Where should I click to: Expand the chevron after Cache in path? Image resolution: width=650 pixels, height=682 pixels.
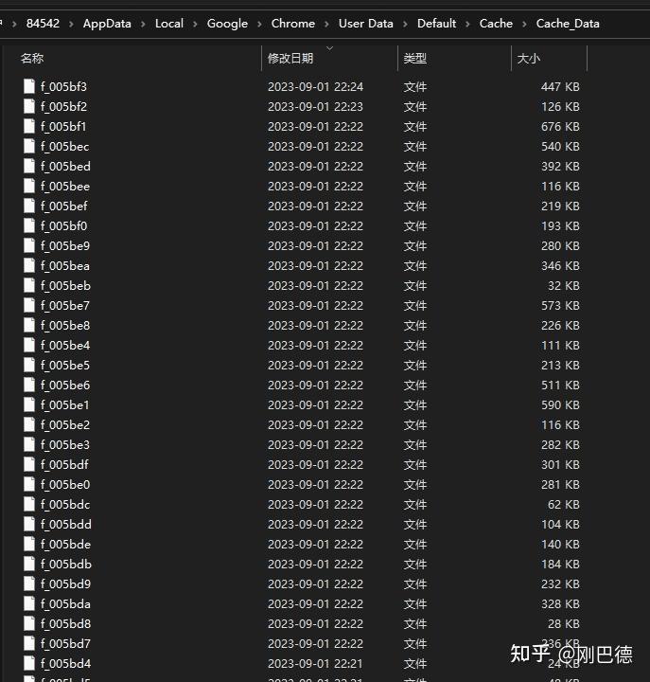[524, 24]
